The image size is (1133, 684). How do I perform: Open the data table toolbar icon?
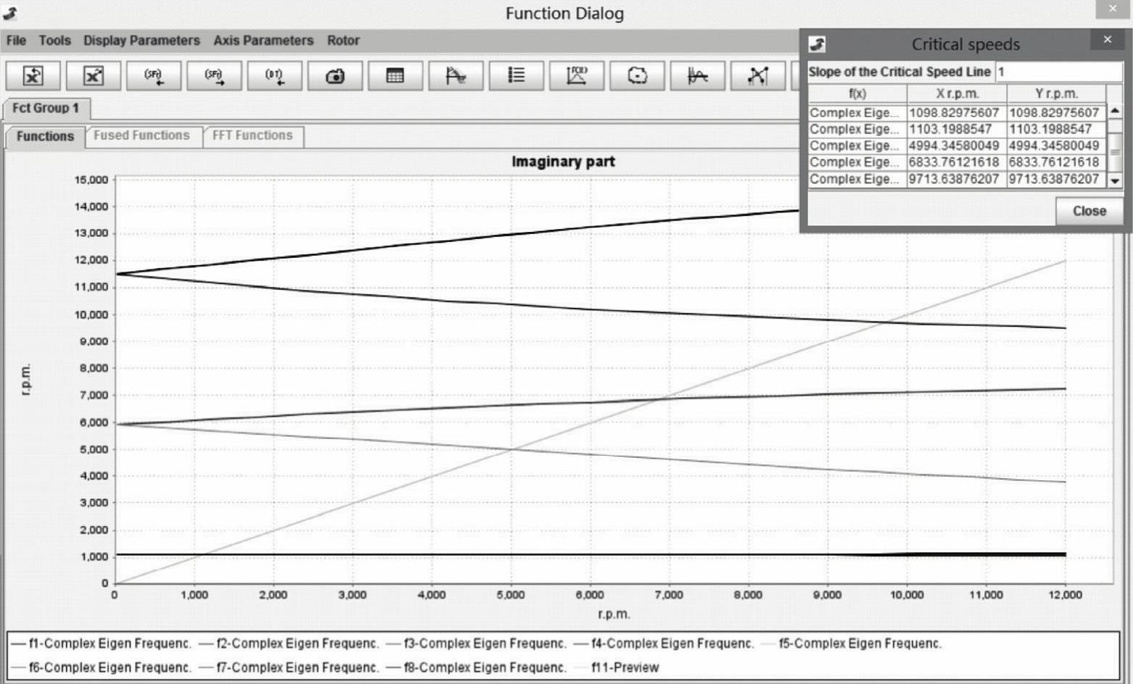[395, 76]
